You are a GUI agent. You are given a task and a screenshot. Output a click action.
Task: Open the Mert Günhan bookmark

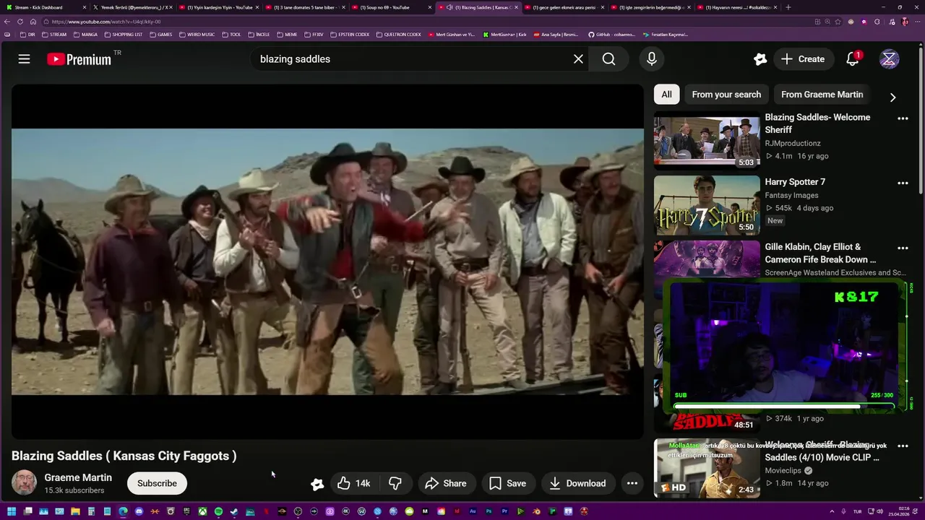tap(452, 35)
